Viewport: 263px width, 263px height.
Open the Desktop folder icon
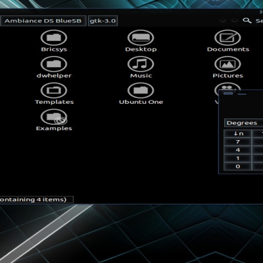pos(141,37)
